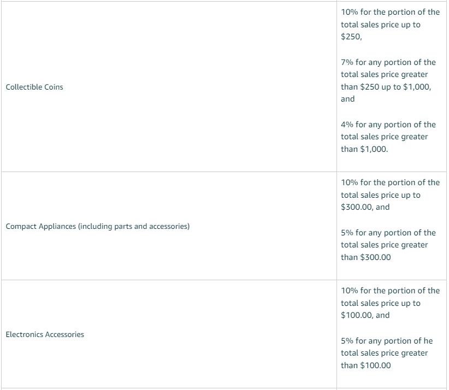This screenshot has height=390, width=449.
Task: Click the "Collectible Coins" category name
Action: (34, 87)
